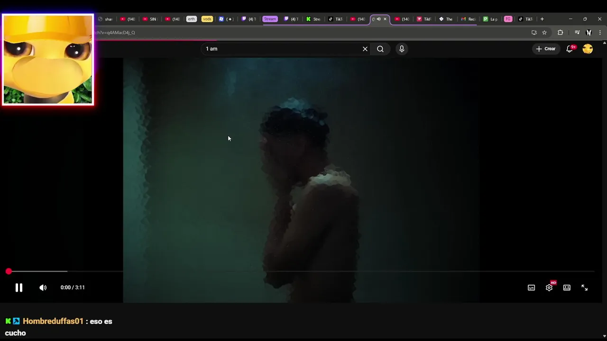Open a new tab with the plus button

pyautogui.click(x=542, y=19)
